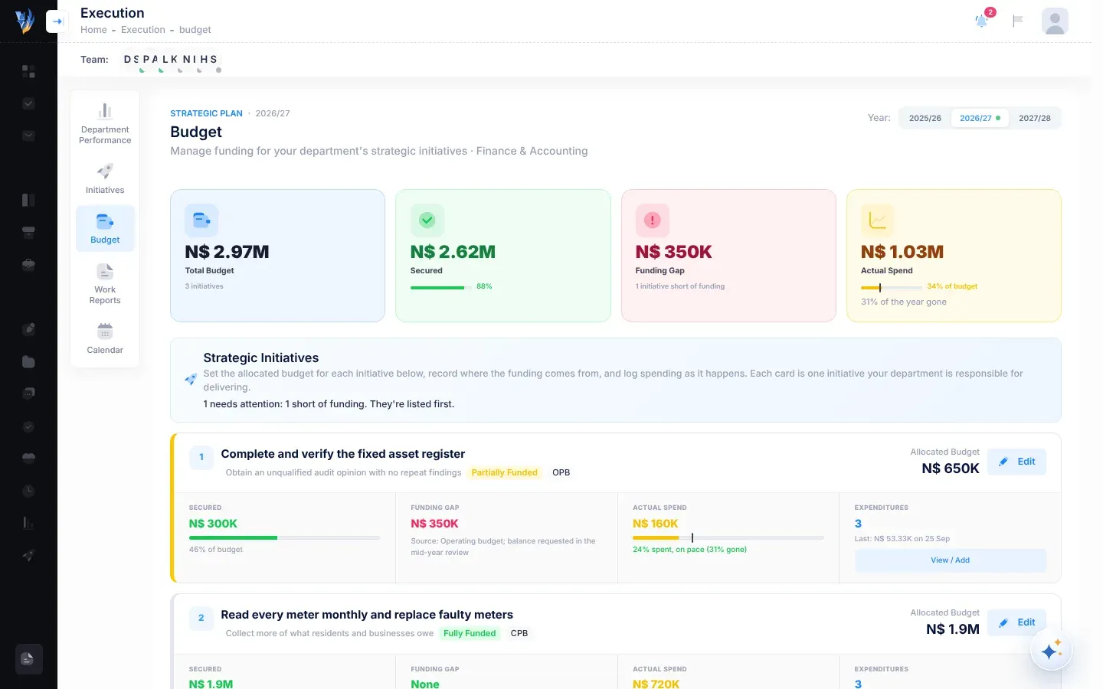This screenshot has width=1103, height=689.
Task: Switch year to 2025/26
Action: point(925,118)
